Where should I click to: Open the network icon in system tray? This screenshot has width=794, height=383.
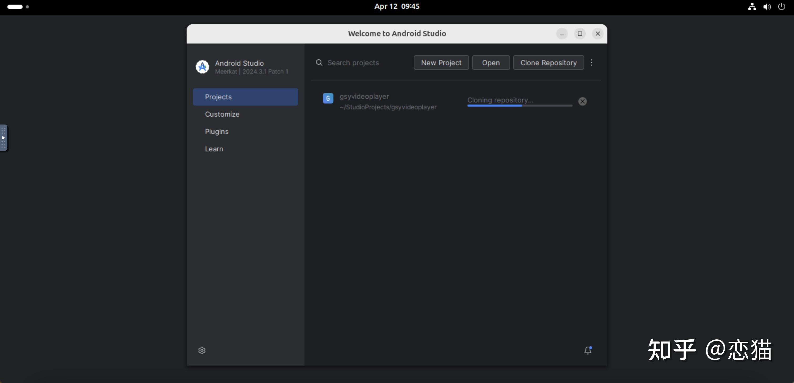pyautogui.click(x=752, y=7)
